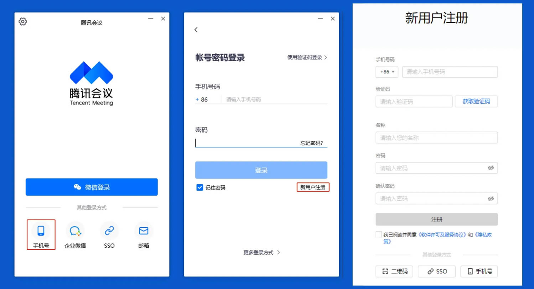The width and height of the screenshot is (534, 289).
Task: Click the 忘记密码 link
Action: point(312,143)
